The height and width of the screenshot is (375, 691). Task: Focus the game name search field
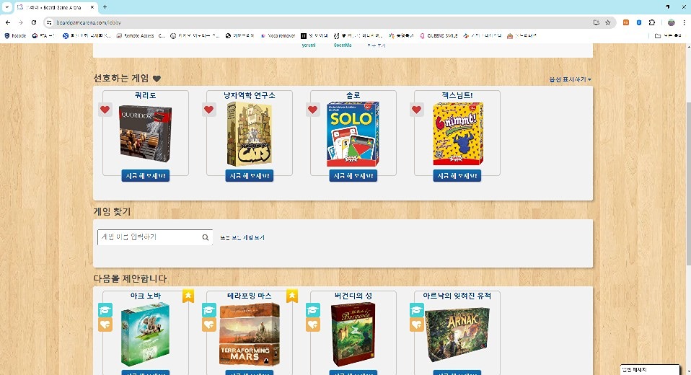154,237
